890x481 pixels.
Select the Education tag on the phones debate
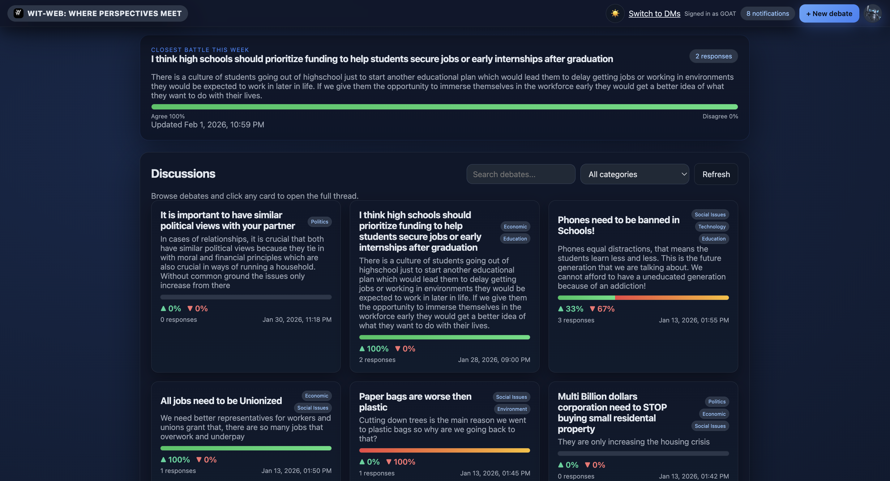713,239
